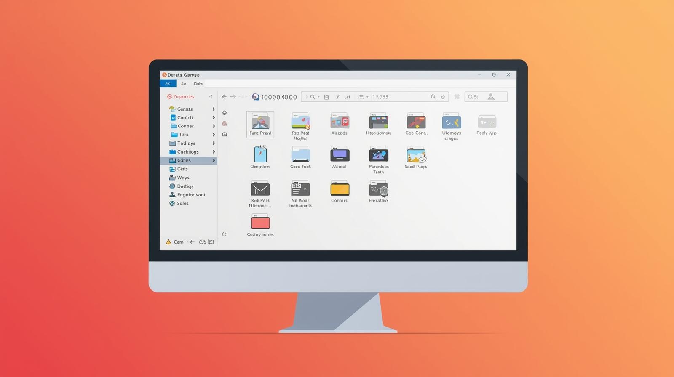674x377 pixels.
Task: Expand the Cackilogs sidebar chevron
Action: pos(214,152)
